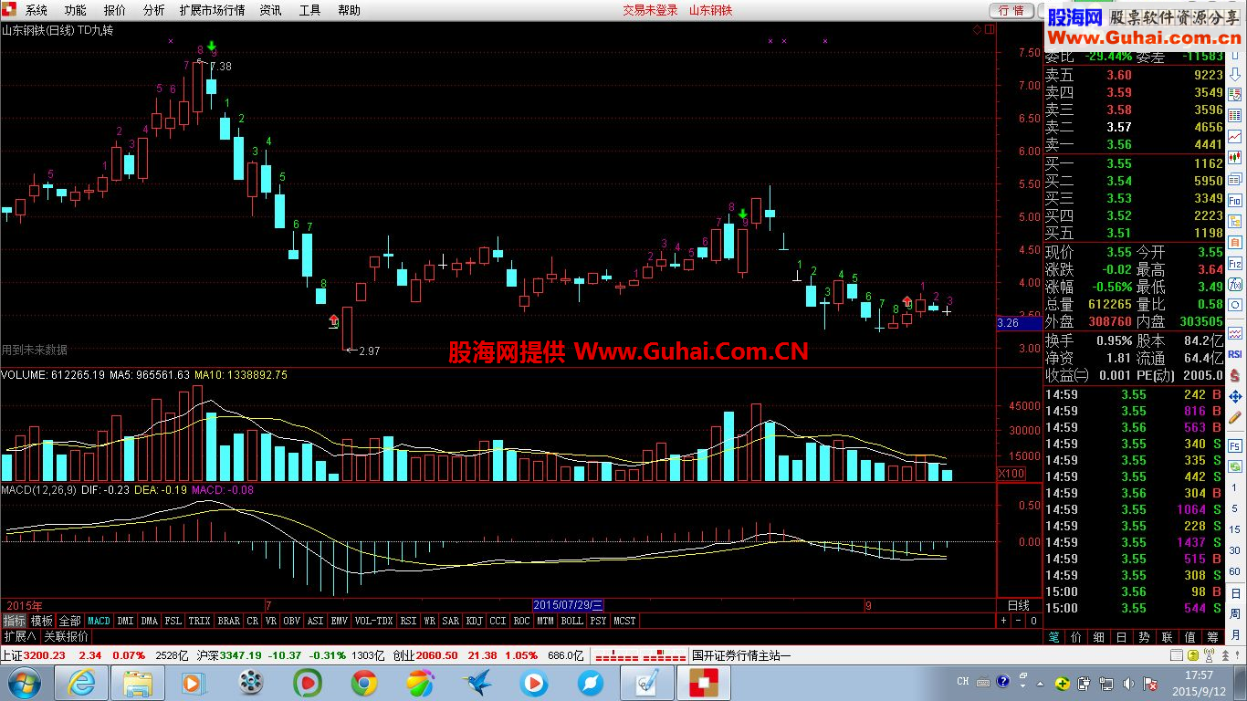This screenshot has height=701, width=1247.
Task: Open the 扩展市场行情 menu
Action: (x=212, y=10)
